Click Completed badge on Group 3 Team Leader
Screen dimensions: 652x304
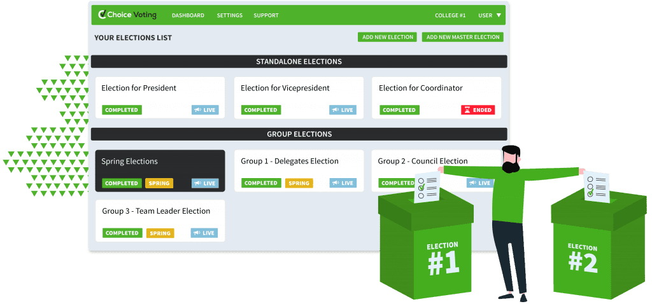(x=122, y=233)
